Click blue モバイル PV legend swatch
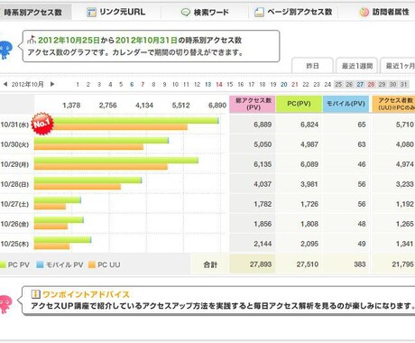 pos(40,264)
